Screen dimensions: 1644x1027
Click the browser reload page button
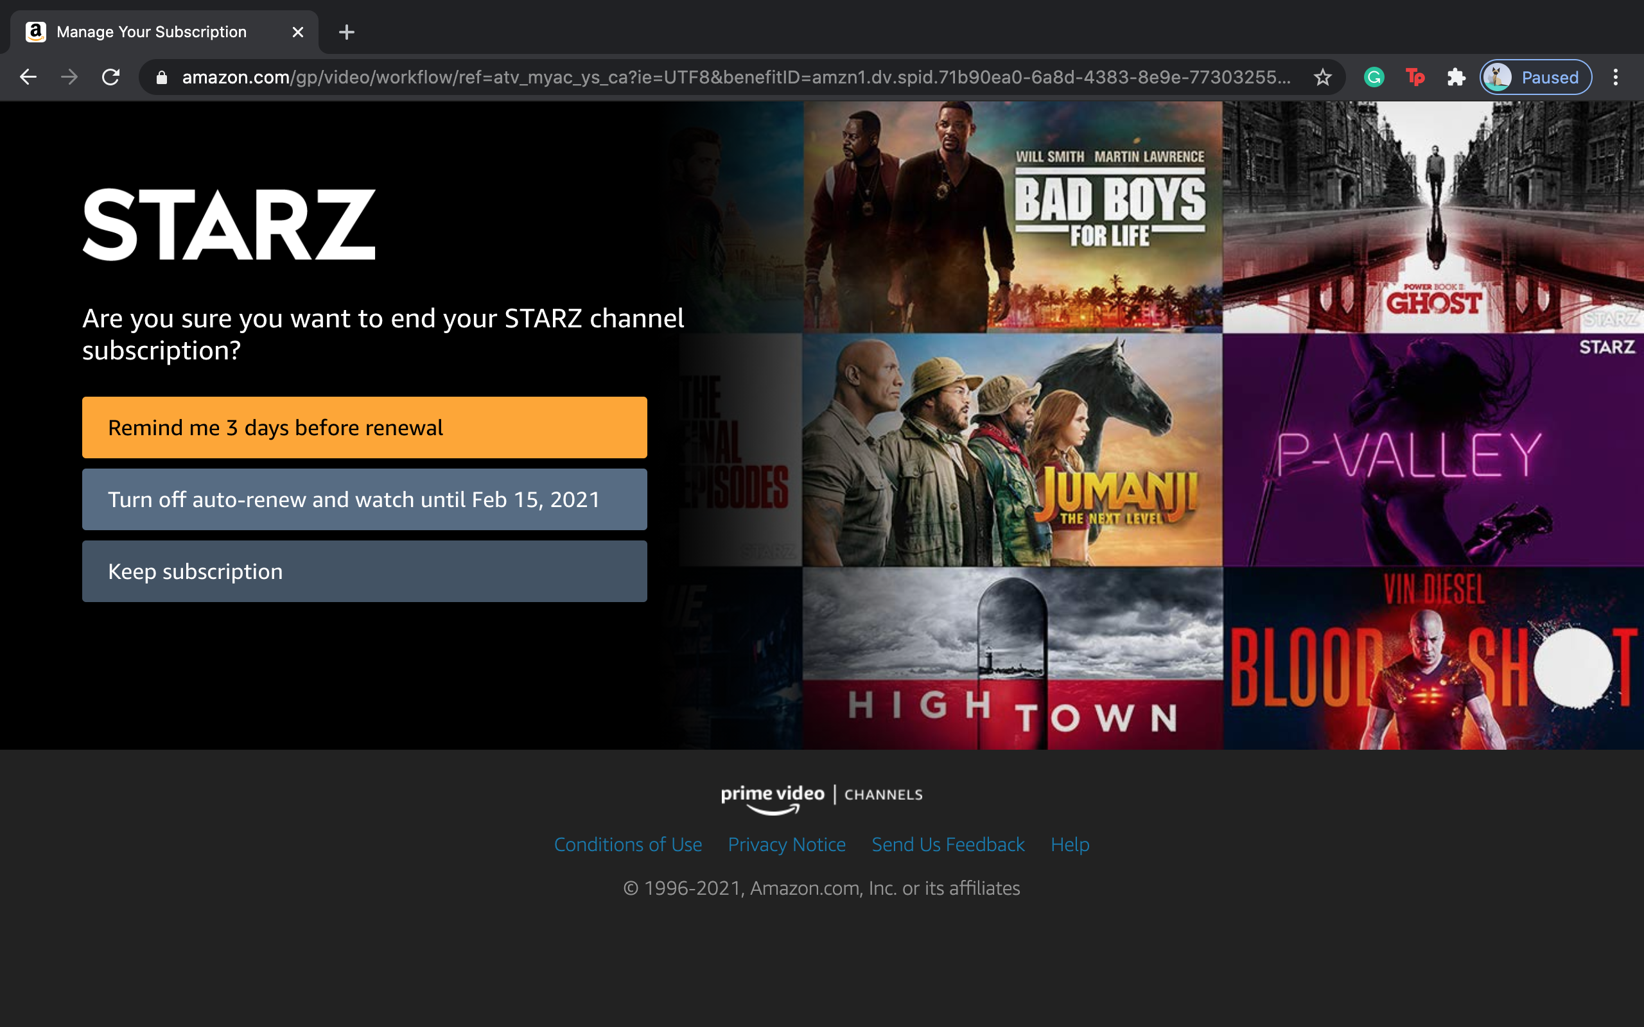(x=109, y=77)
